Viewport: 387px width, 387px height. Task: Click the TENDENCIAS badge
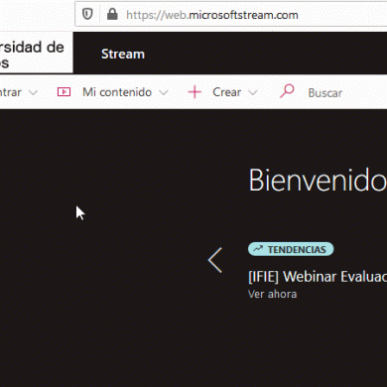point(291,249)
